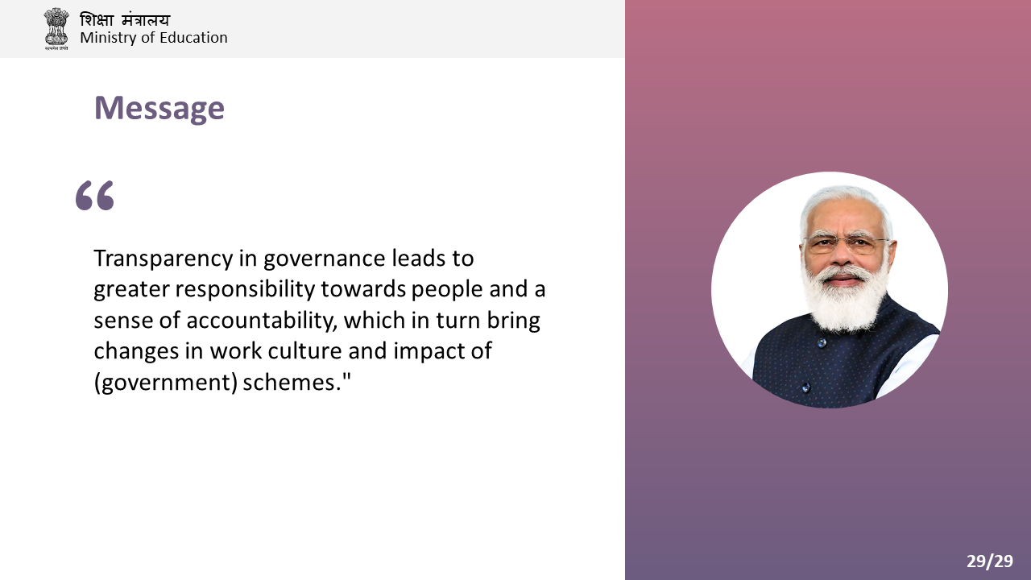This screenshot has height=580, width=1031.
Task: Select the Hindi ministry title text
Action: pos(125,19)
